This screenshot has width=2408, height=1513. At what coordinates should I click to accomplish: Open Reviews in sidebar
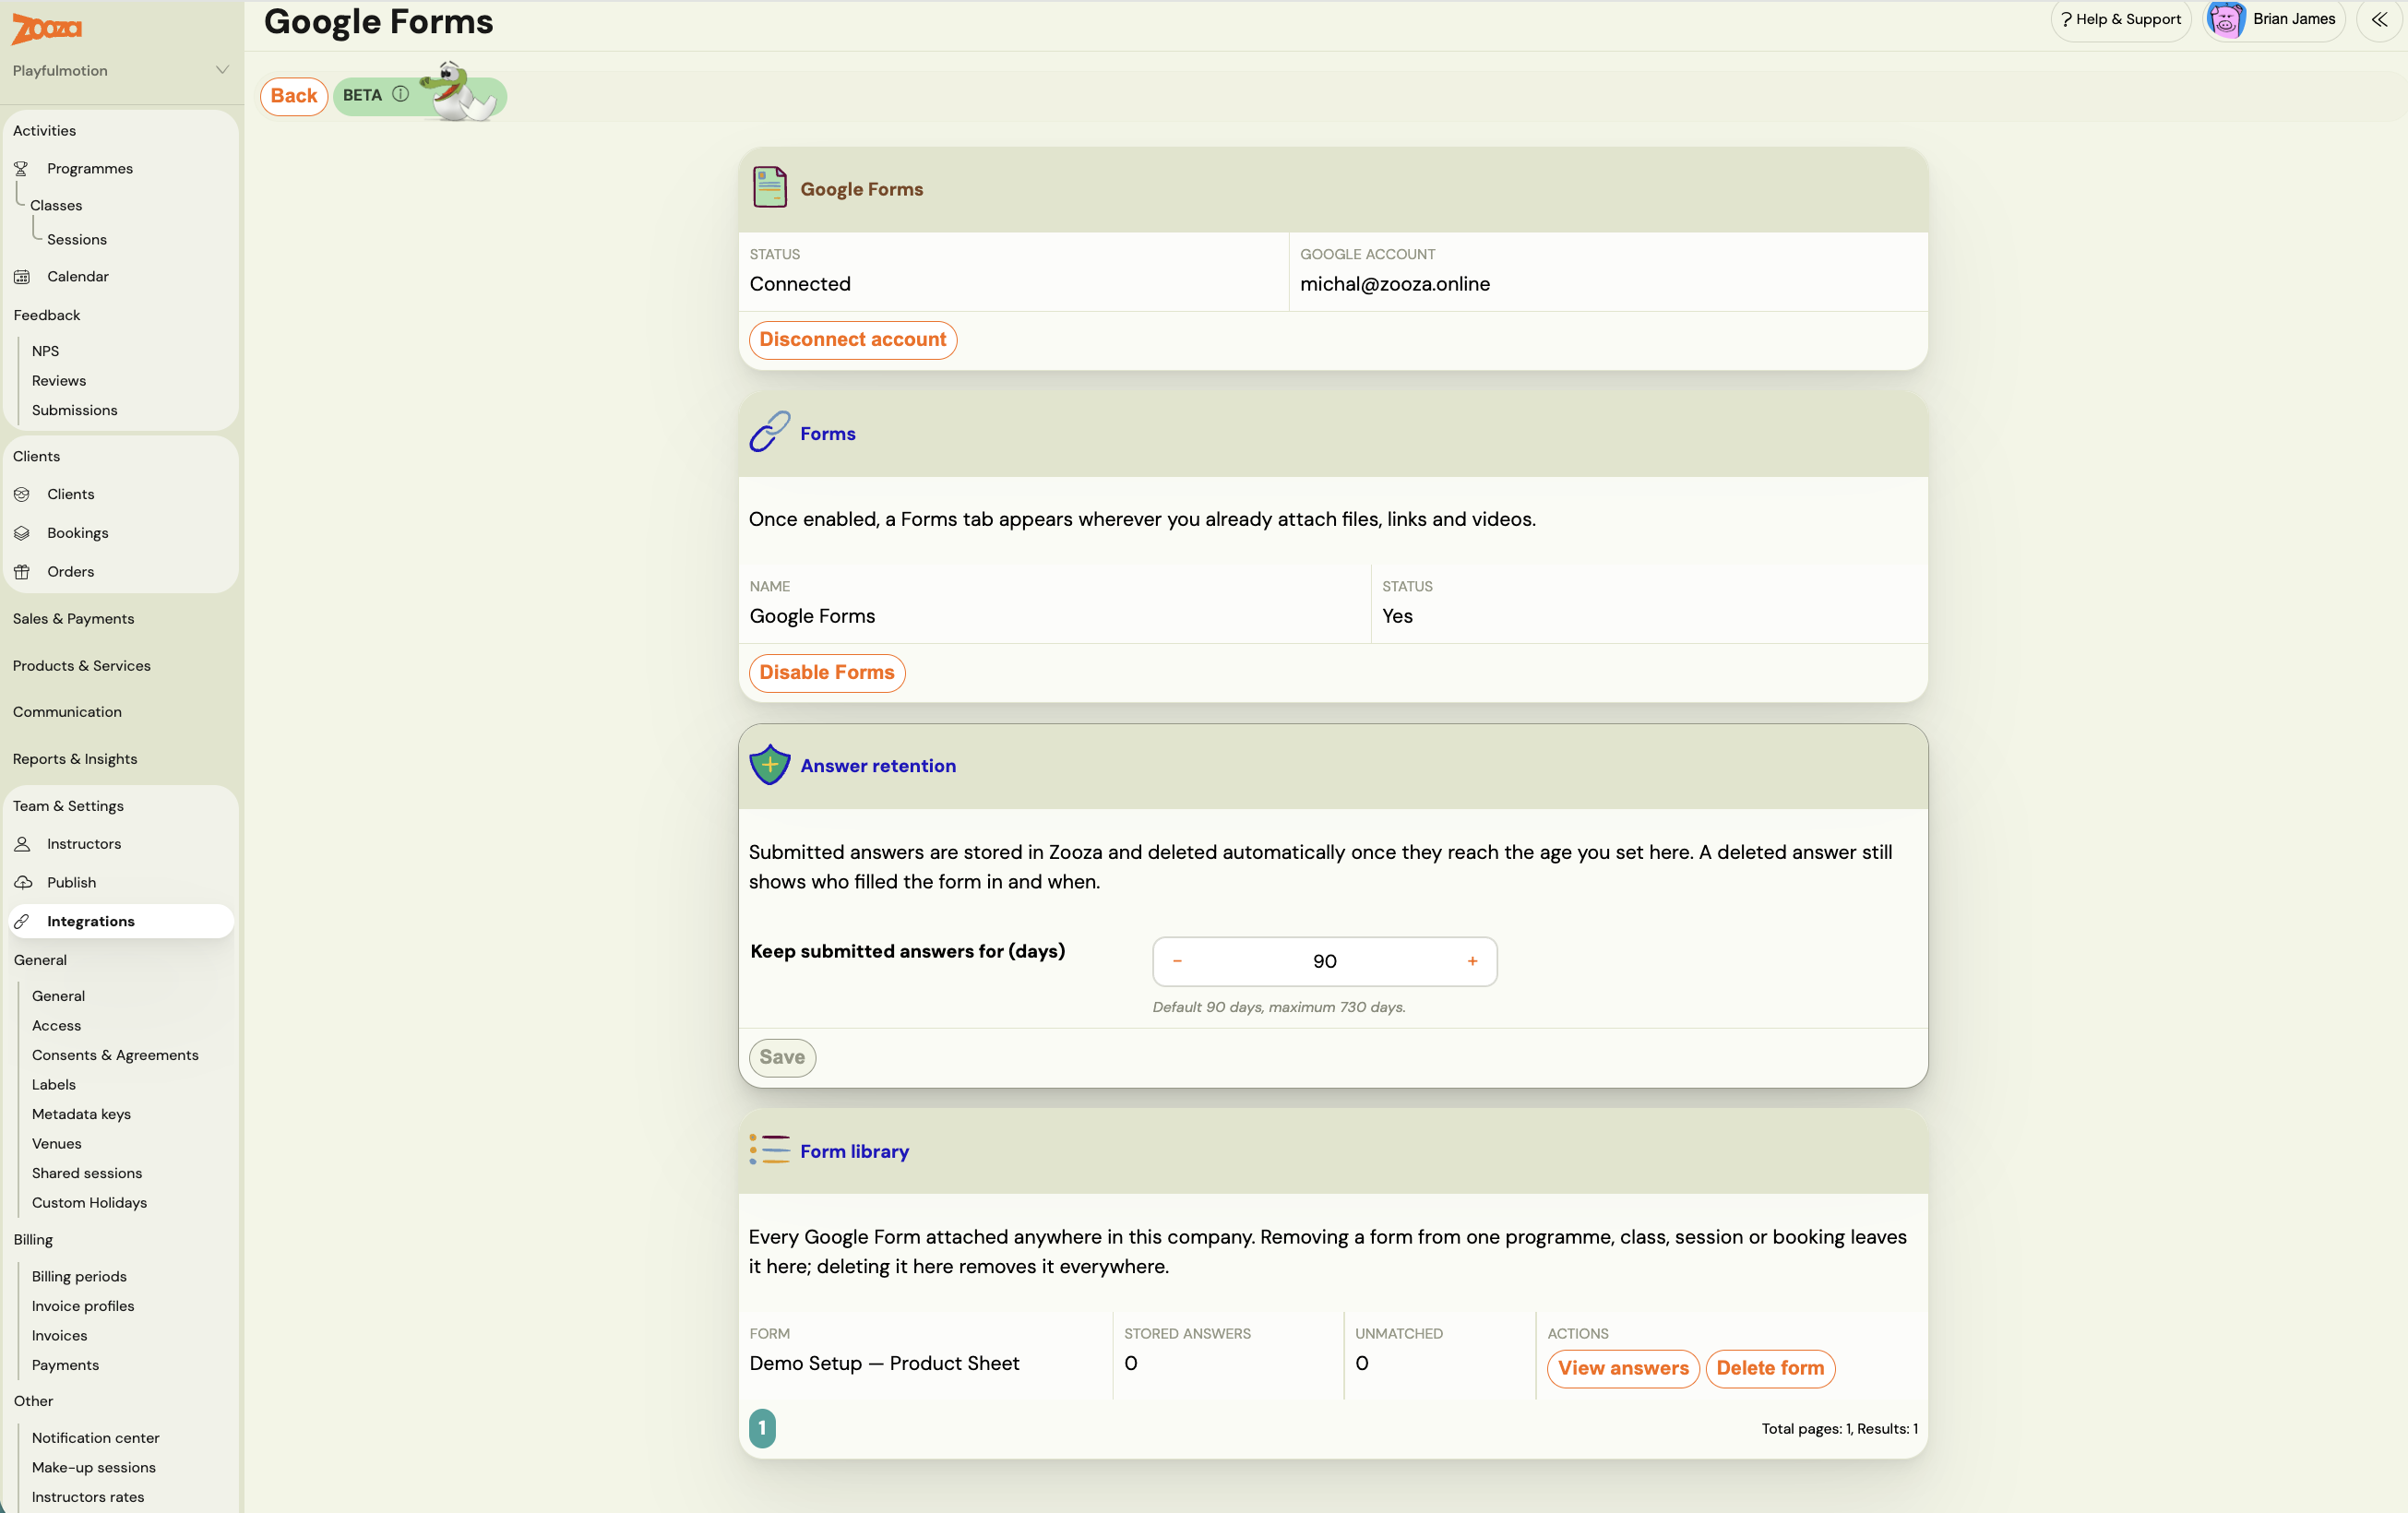click(59, 381)
